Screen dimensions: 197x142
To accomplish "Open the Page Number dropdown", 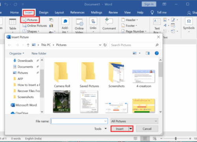I will pos(134,31).
